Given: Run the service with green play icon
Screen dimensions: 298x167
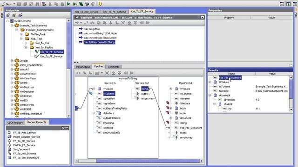Looking at the screenshot, I should click(x=68, y=4).
